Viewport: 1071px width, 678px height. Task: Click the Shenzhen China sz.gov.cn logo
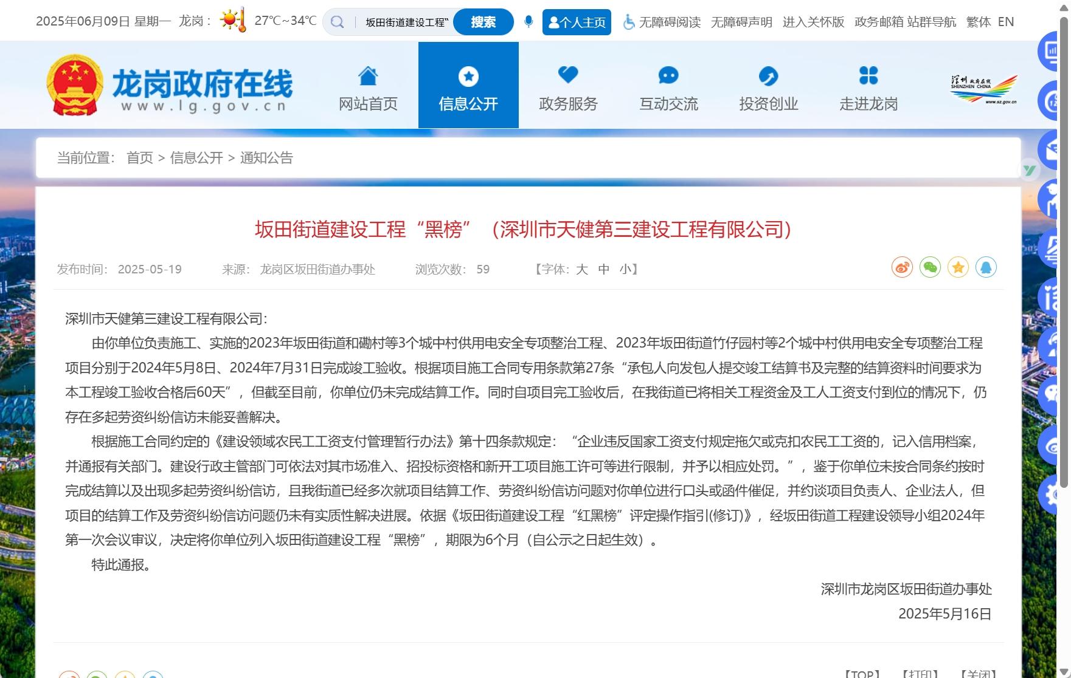[x=984, y=89]
